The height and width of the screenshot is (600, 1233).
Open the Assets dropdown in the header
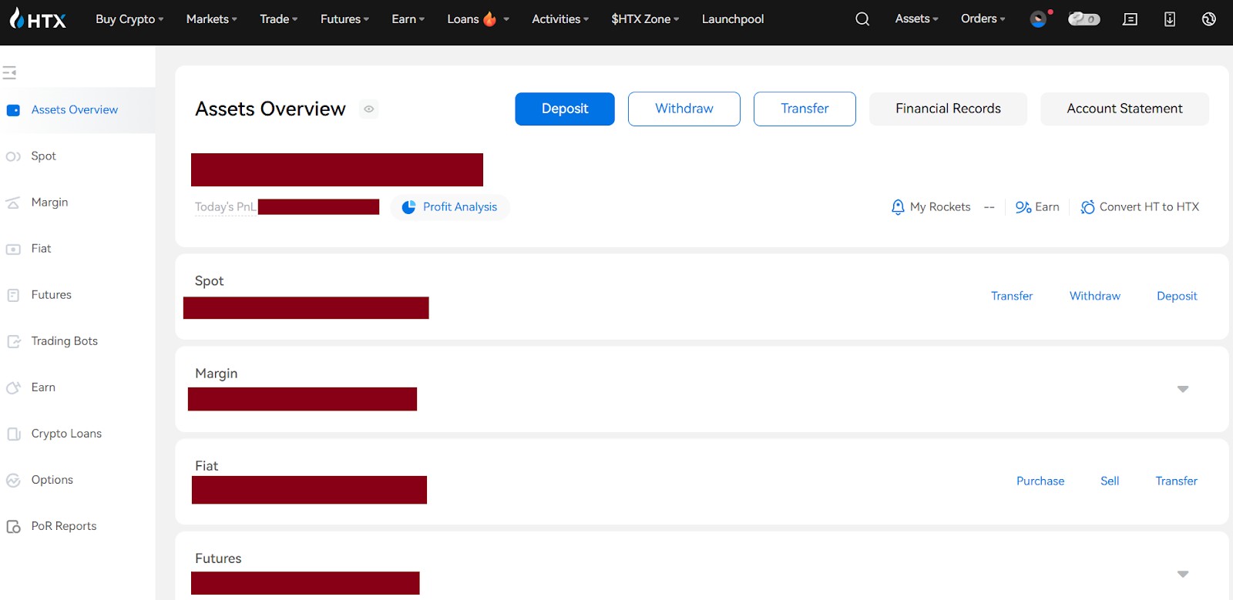(917, 19)
